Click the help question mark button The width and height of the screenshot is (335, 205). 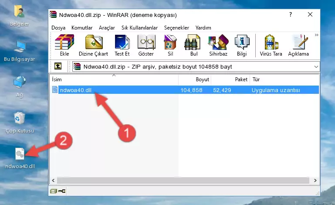291,14
